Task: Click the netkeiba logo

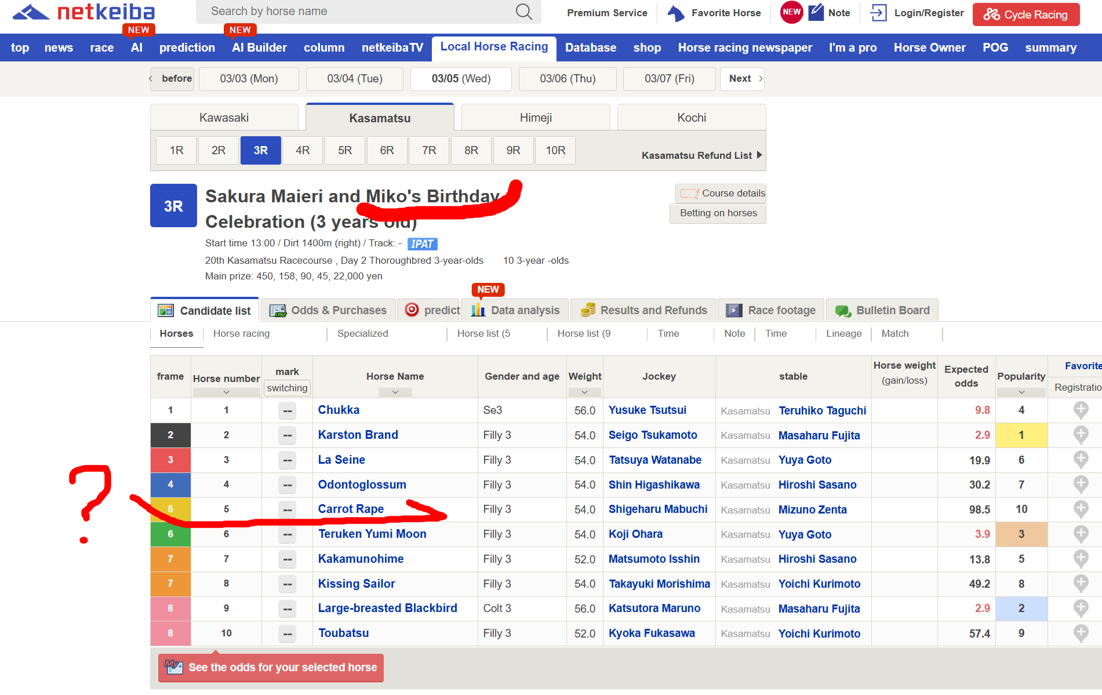Action: (x=84, y=12)
